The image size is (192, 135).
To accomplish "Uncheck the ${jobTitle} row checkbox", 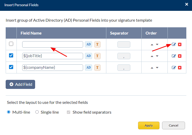I will pyautogui.click(x=11, y=55).
